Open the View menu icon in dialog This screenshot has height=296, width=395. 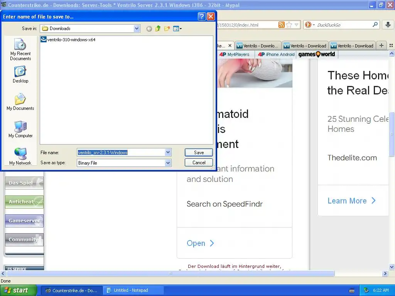[177, 29]
